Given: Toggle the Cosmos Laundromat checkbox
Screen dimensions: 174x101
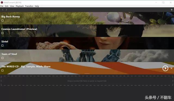Looking at the screenshot, I should point(2,33).
